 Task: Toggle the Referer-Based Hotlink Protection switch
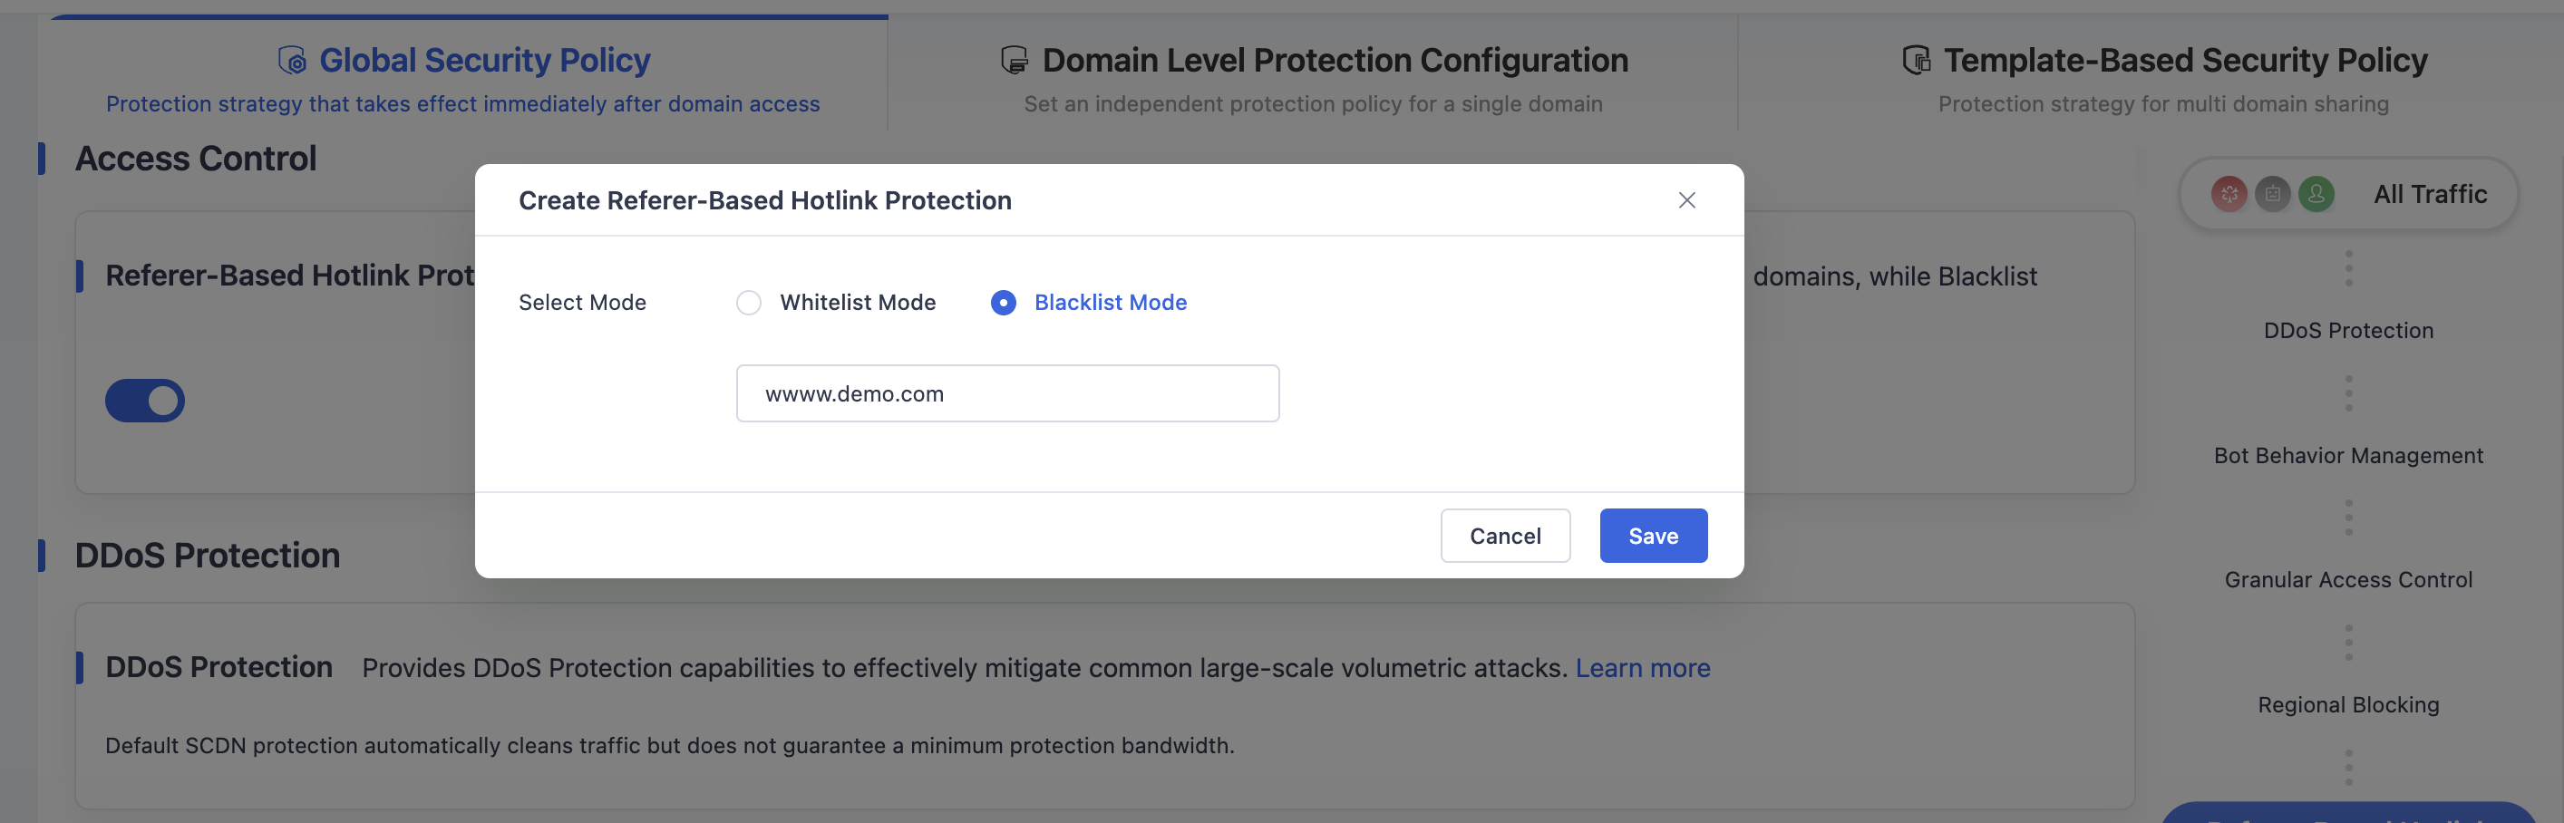pos(145,400)
